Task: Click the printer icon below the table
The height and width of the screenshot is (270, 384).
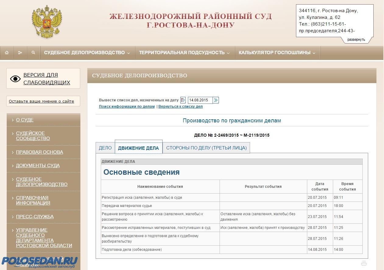Action: click(364, 263)
